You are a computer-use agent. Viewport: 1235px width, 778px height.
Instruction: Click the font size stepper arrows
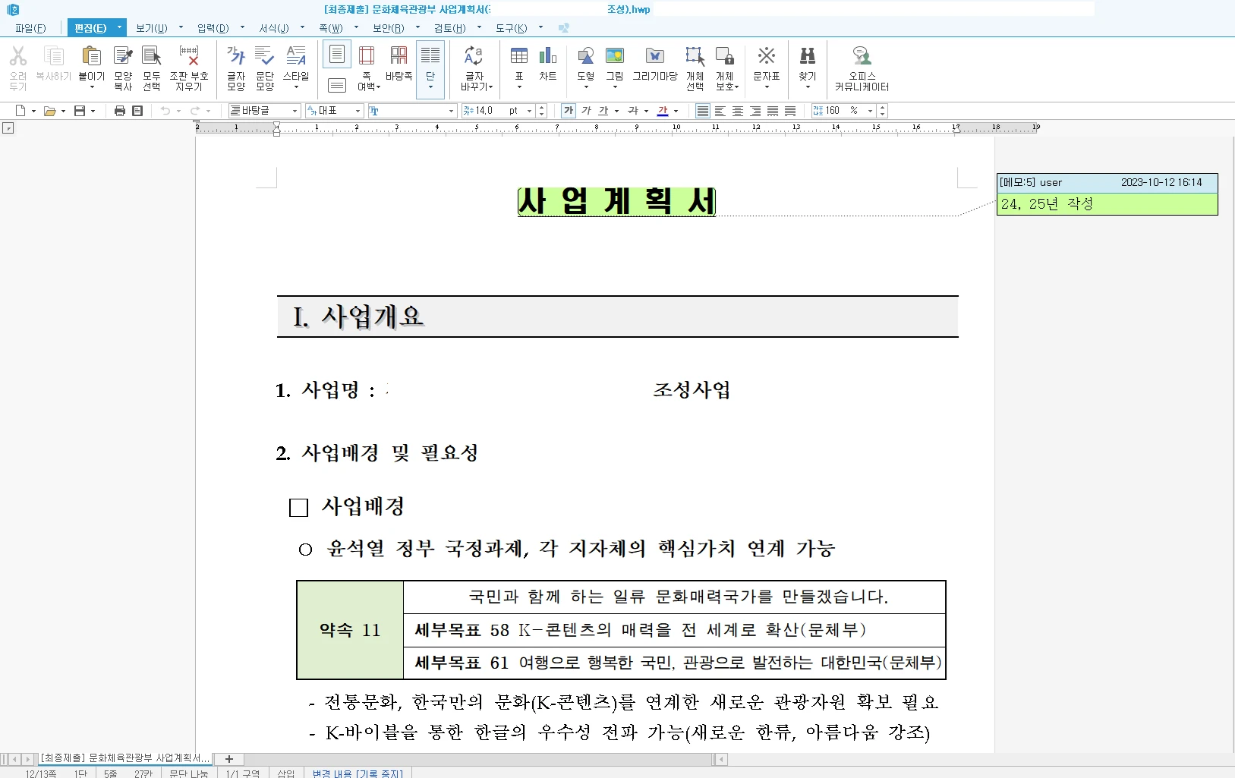click(541, 111)
